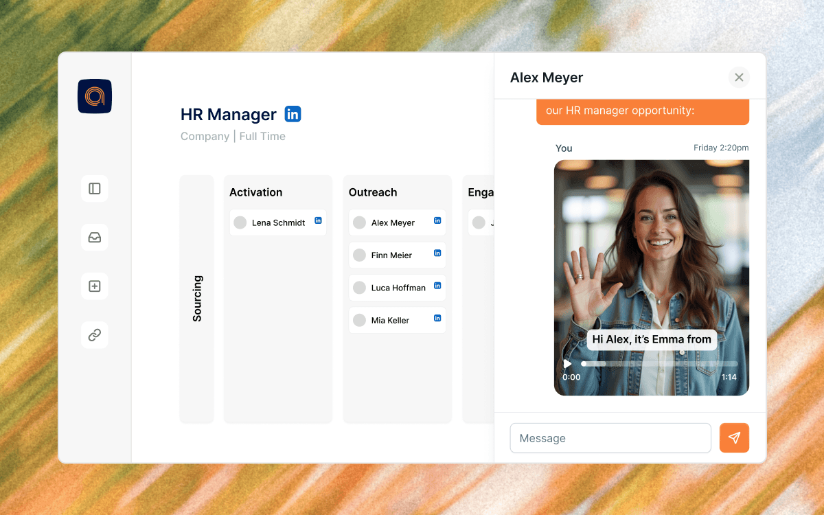Select Luca Hoffman candidate card
This screenshot has width=824, height=515.
(398, 288)
